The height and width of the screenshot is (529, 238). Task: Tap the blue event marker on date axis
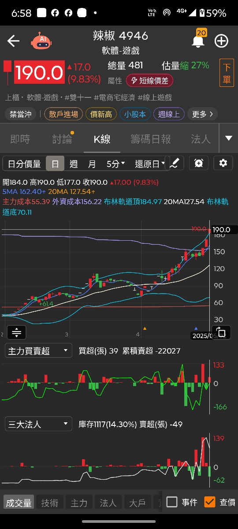[196, 328]
